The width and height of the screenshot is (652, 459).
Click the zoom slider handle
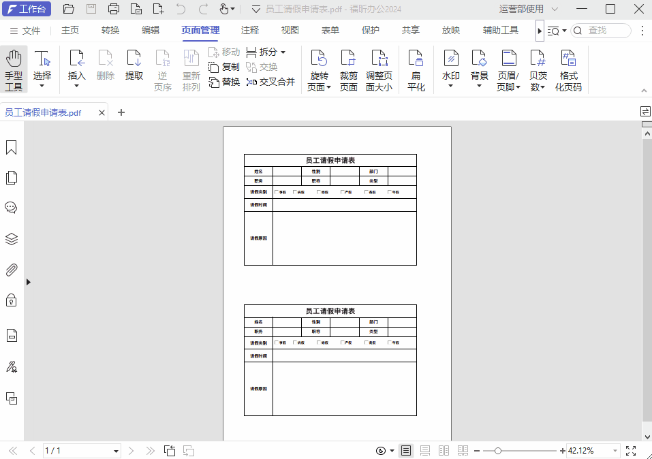tap(498, 451)
